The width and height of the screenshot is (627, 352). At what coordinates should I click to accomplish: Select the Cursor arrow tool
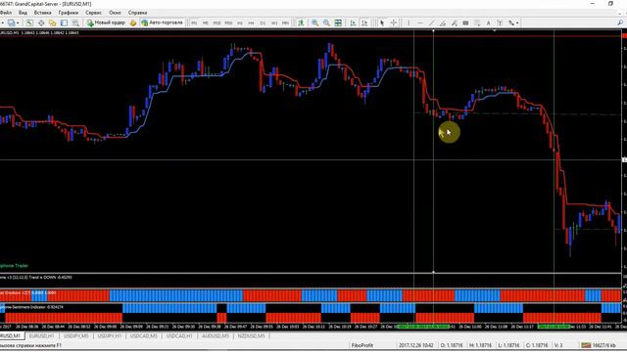pos(382,23)
